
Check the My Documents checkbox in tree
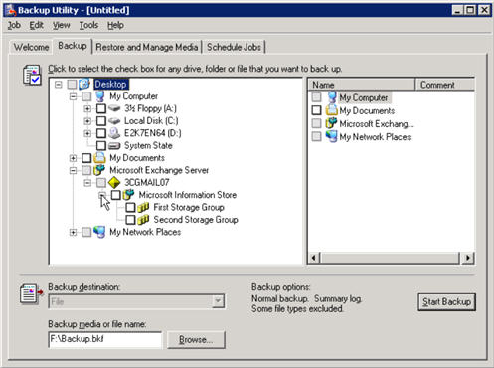coord(86,158)
